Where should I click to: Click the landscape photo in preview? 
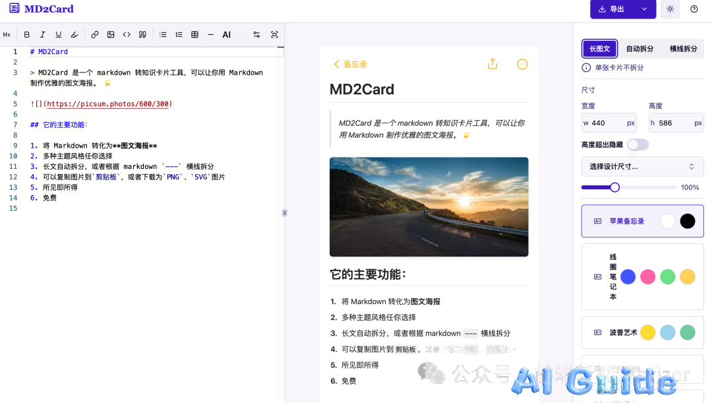tap(429, 206)
